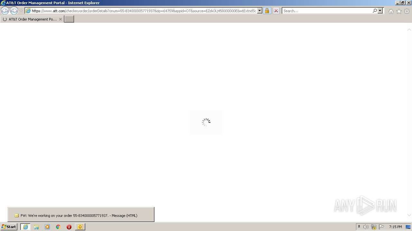Click the page scroll-down arrow
This screenshot has height=231, width=412.
[x=409, y=215]
